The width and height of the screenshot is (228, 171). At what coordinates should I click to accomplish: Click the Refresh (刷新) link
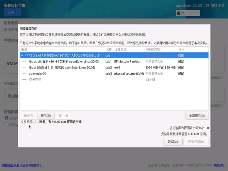pos(219,166)
